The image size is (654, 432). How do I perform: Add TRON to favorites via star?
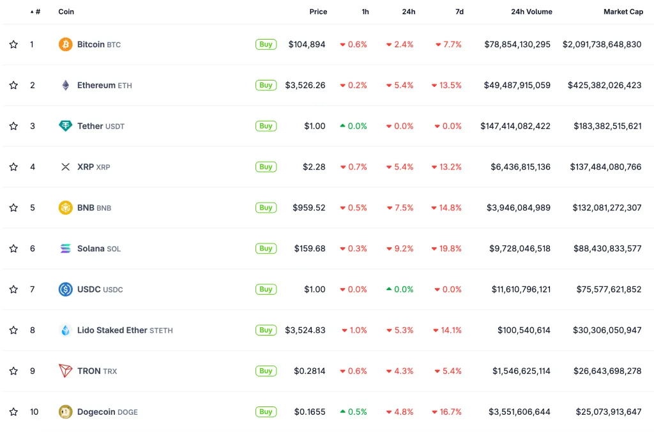(x=13, y=371)
